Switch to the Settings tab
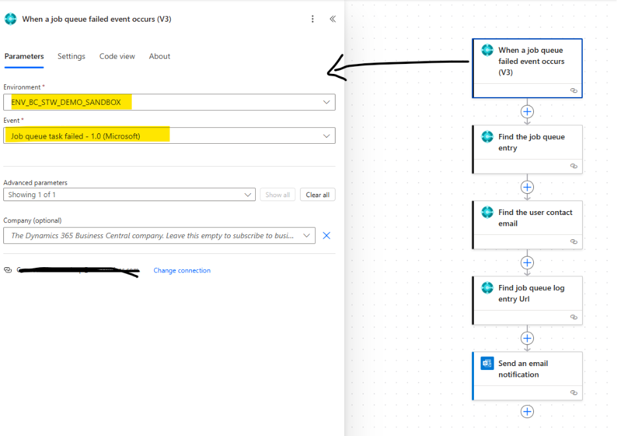The image size is (617, 436). click(x=71, y=56)
